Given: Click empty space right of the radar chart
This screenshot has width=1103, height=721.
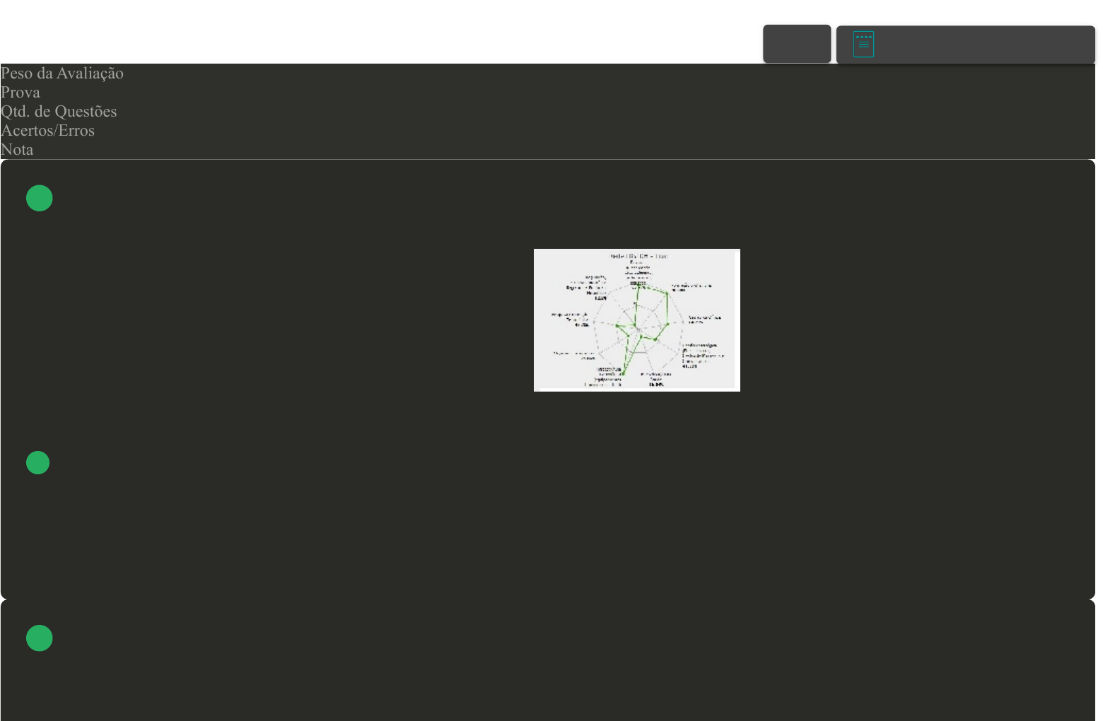Looking at the screenshot, I should click(919, 318).
